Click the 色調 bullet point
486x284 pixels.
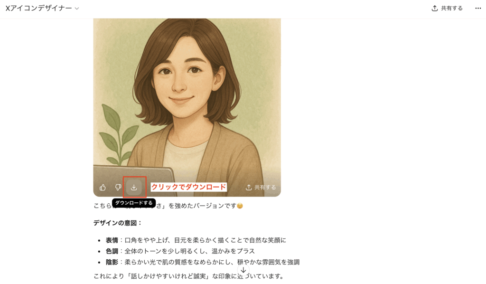(x=180, y=251)
